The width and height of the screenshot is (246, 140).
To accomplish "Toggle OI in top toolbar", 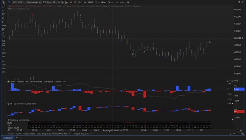I will [109, 3].
